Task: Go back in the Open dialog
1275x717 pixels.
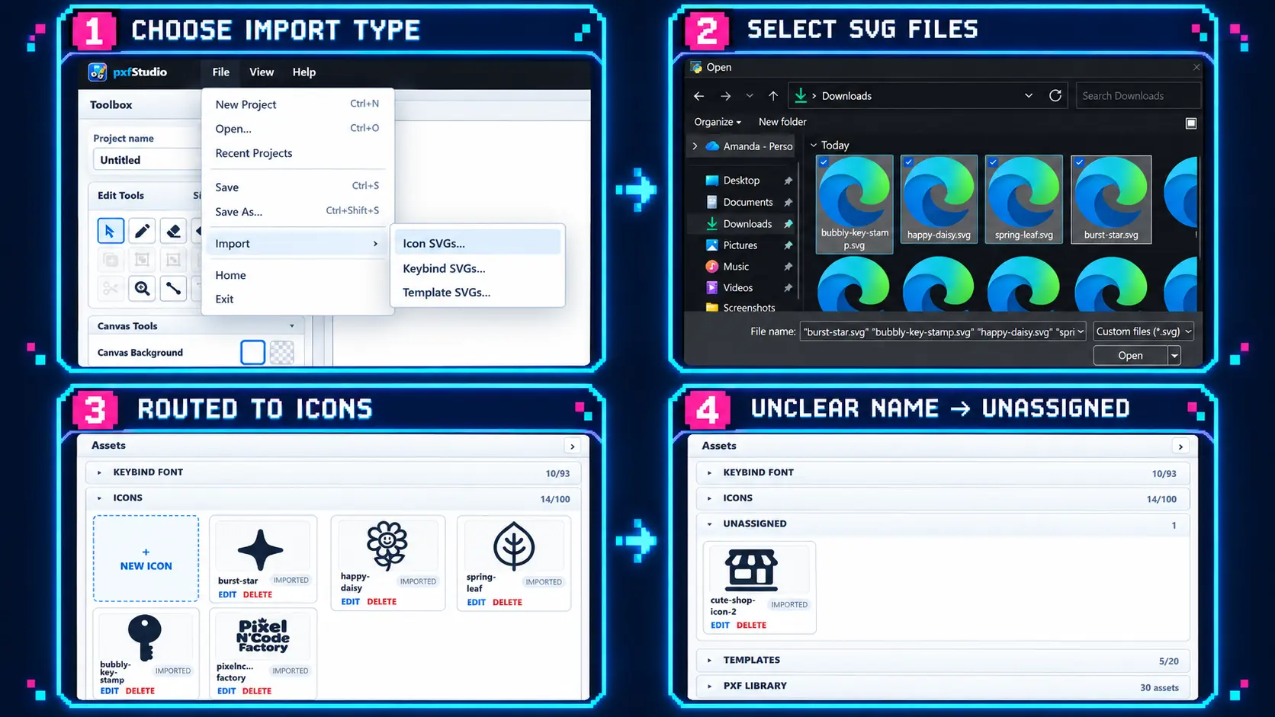Action: click(699, 96)
